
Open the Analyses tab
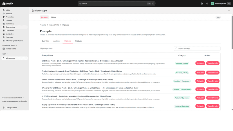coord(57,41)
